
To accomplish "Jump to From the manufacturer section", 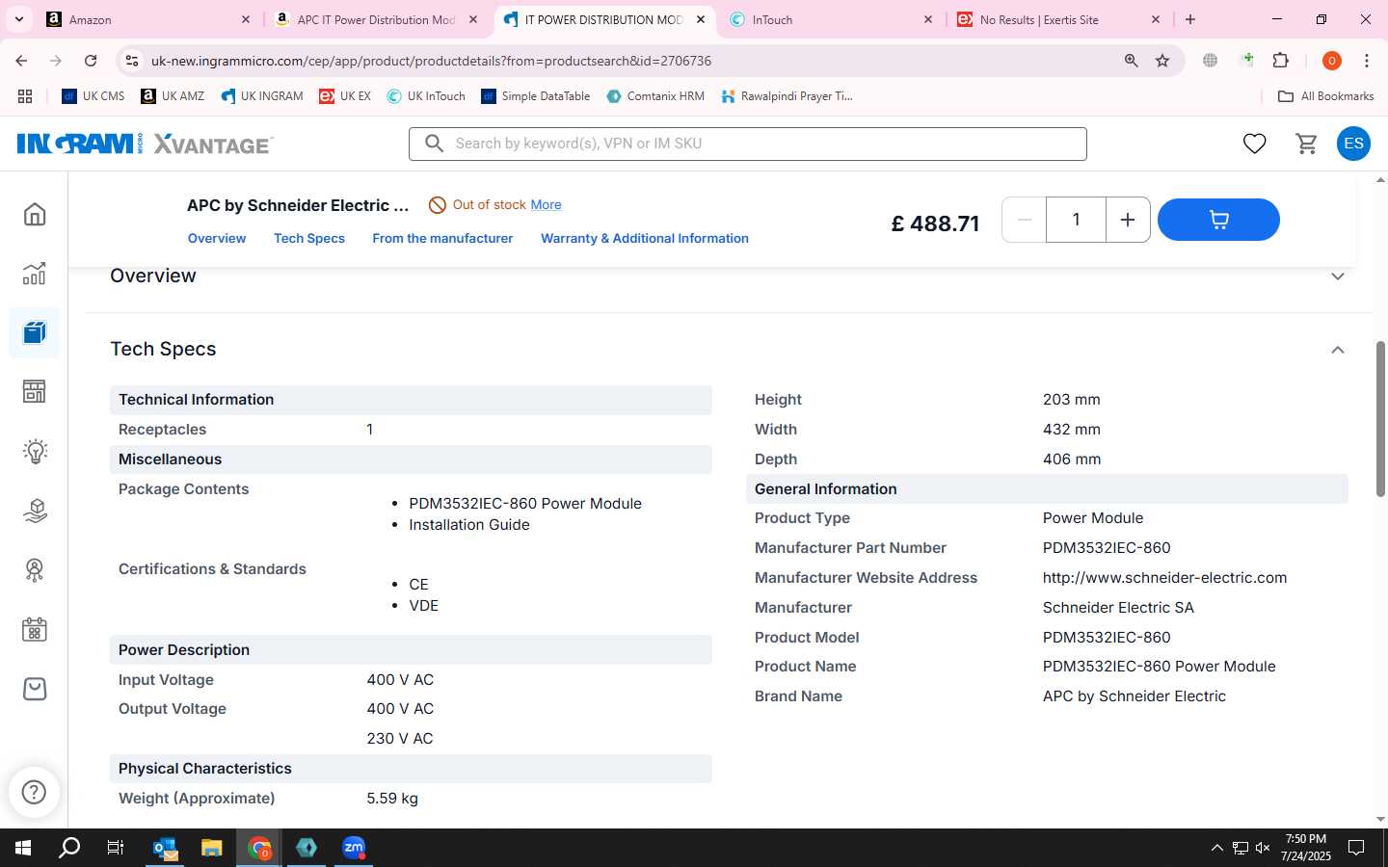I will pyautogui.click(x=442, y=238).
